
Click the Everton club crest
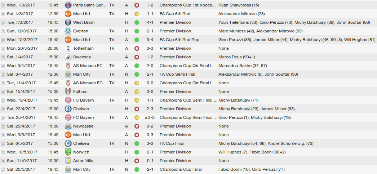point(68,31)
